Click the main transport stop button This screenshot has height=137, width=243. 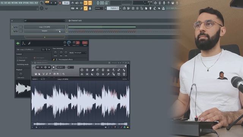tap(56, 3)
